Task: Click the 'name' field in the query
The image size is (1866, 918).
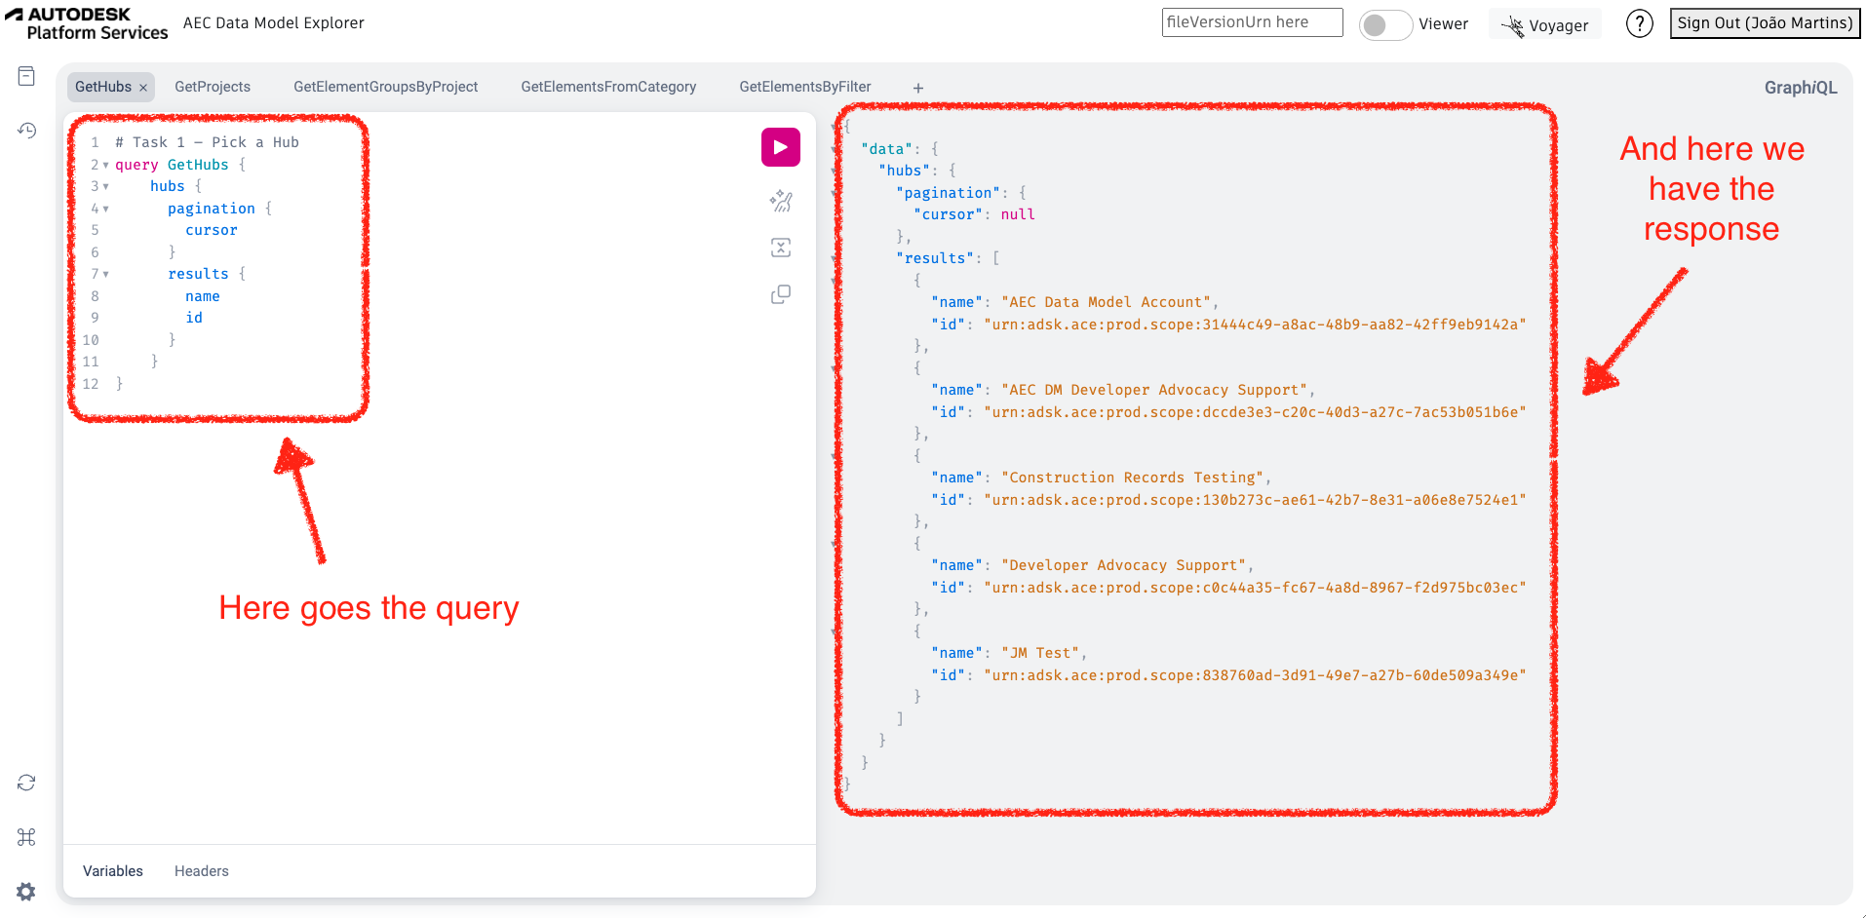Action: (203, 296)
